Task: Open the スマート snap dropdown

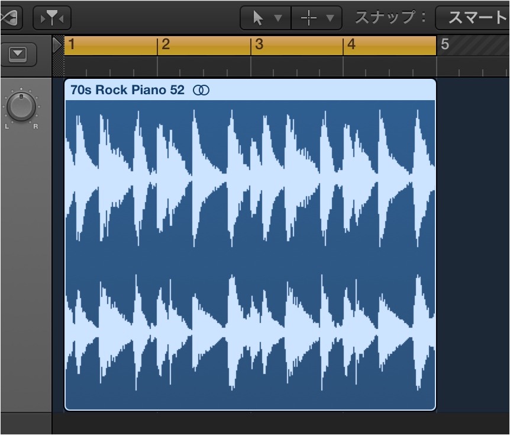Action: (473, 18)
